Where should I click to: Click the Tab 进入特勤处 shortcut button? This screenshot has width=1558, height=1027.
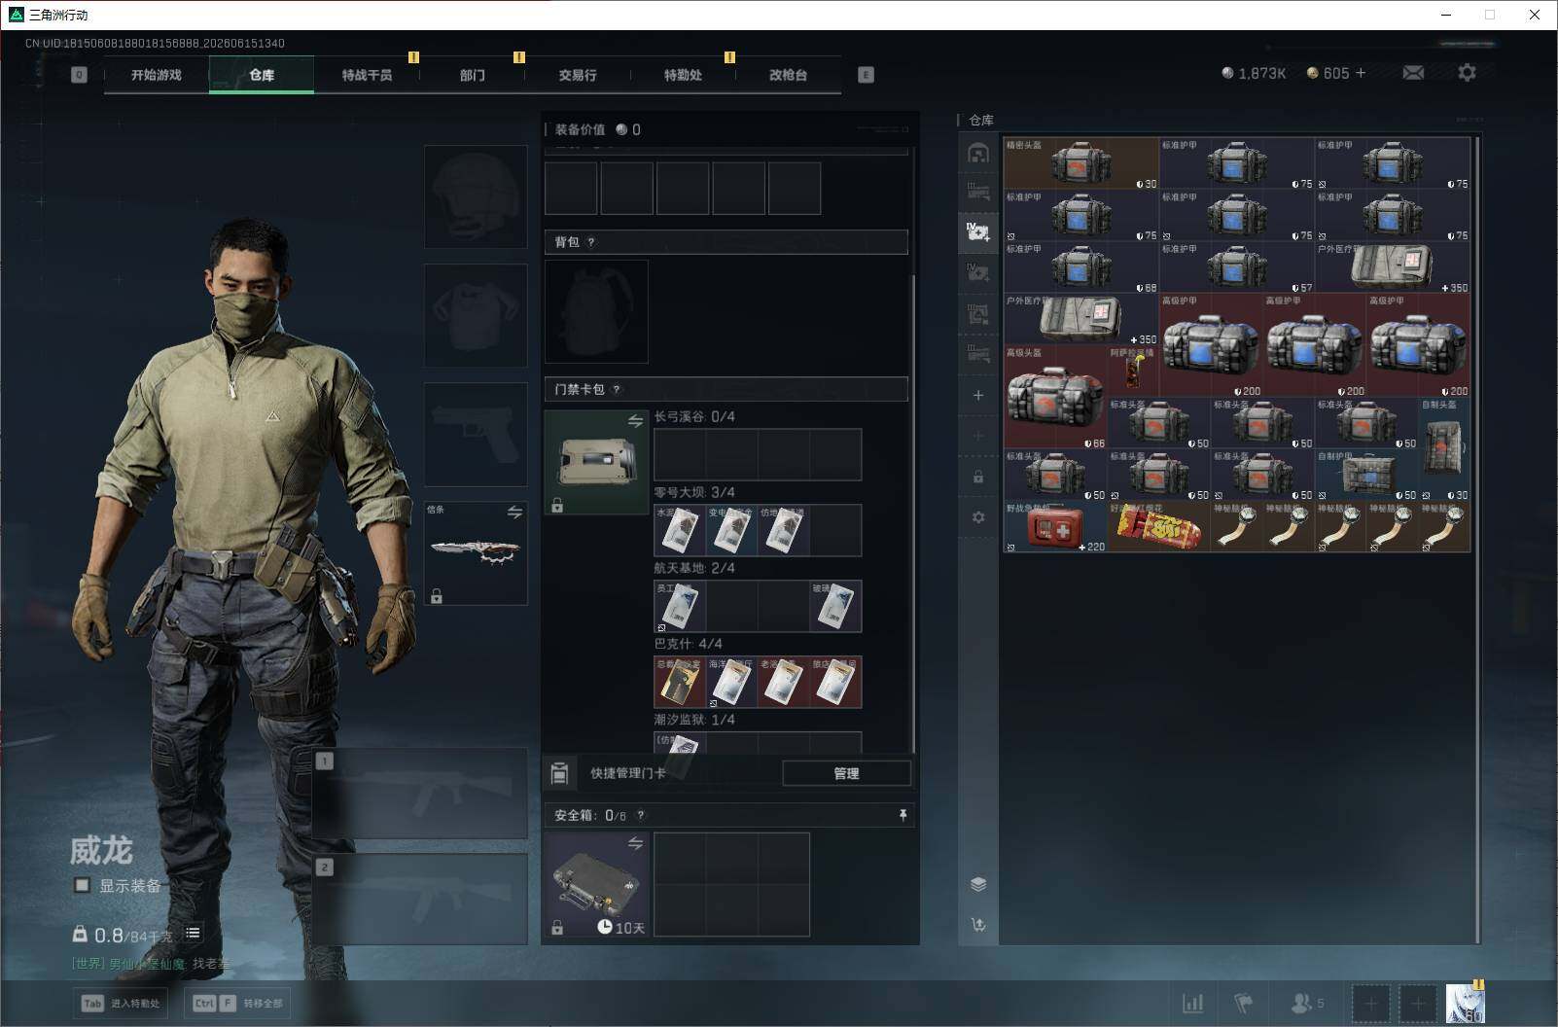pyautogui.click(x=121, y=1003)
